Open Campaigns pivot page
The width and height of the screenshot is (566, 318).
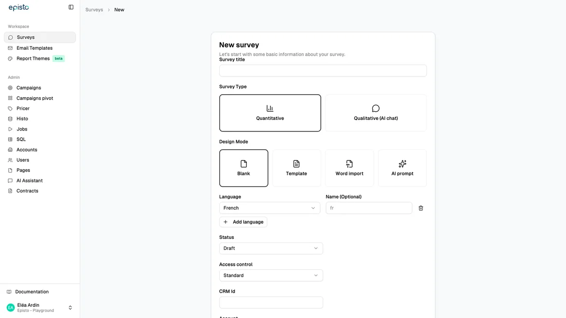click(x=40, y=98)
